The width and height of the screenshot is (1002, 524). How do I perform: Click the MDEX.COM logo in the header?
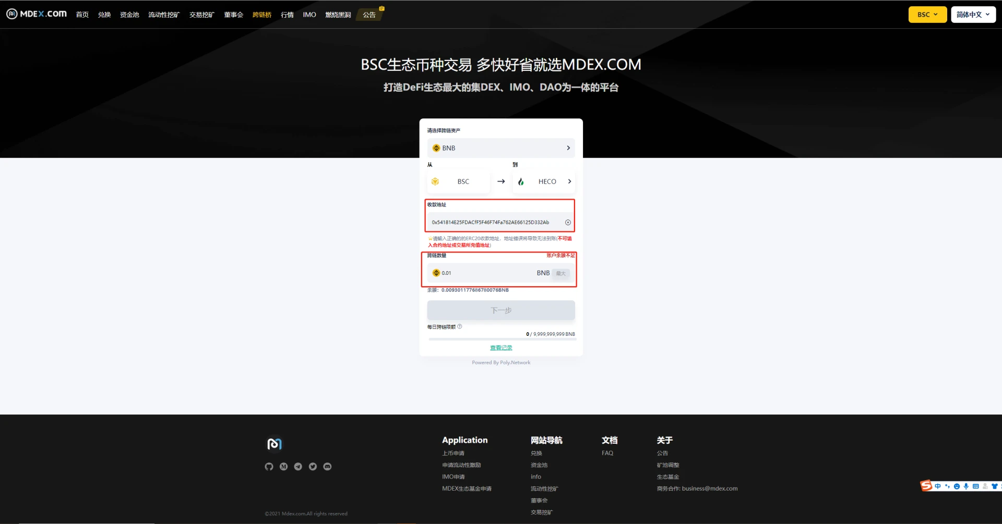click(35, 14)
